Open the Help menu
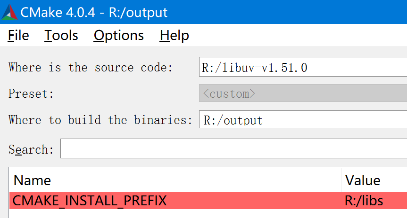 pos(174,36)
